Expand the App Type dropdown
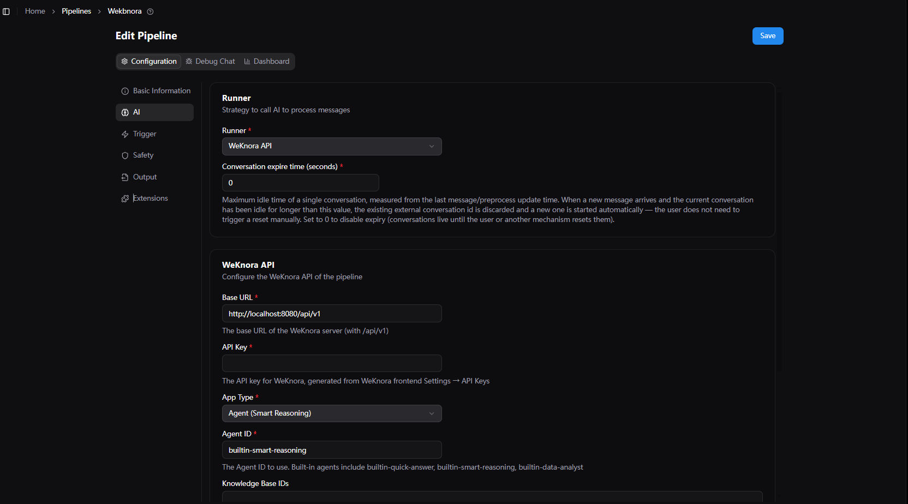 pyautogui.click(x=332, y=413)
